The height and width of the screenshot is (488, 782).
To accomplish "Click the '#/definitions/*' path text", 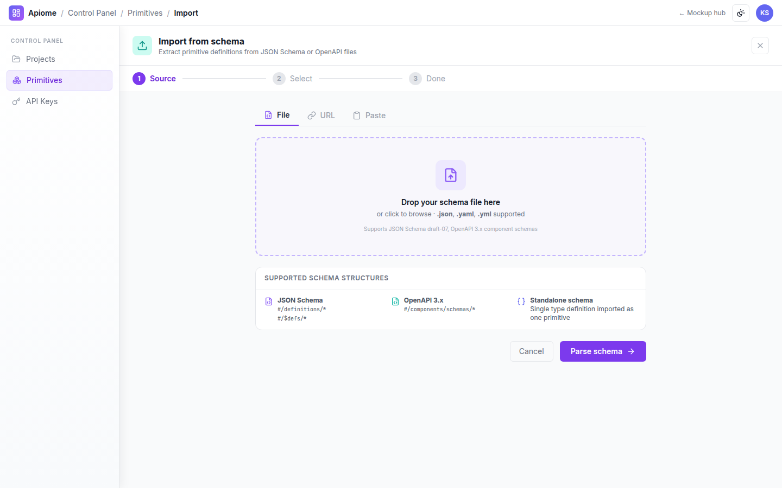I will point(302,309).
